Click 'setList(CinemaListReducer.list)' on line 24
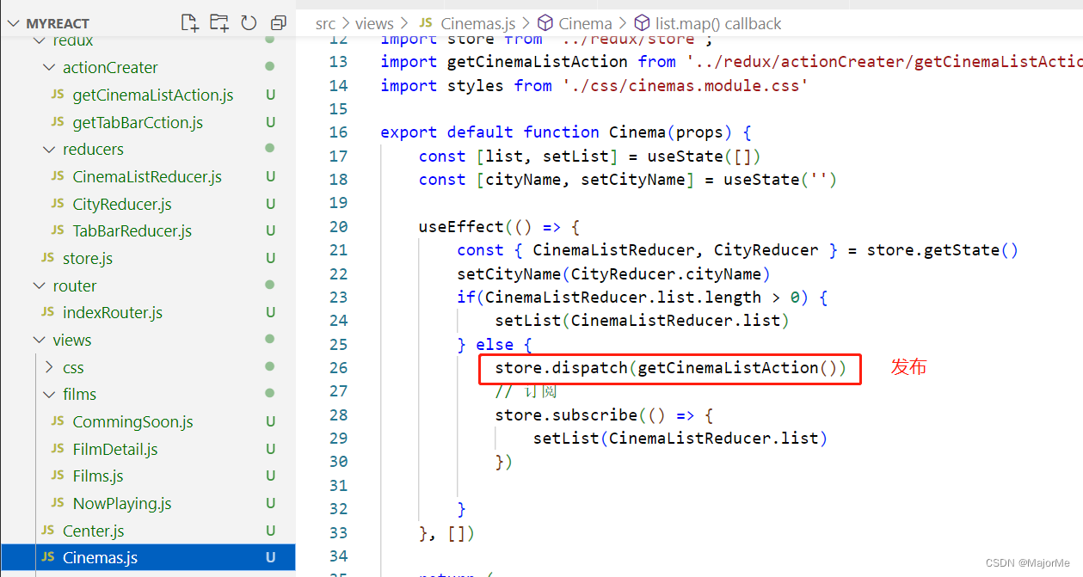 tap(642, 321)
